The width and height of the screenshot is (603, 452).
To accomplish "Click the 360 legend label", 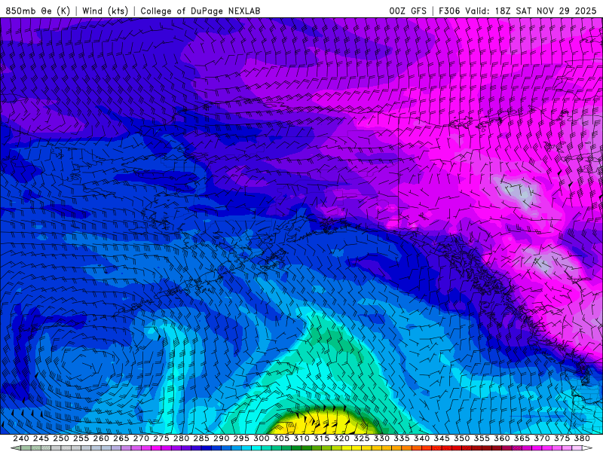I will [502, 438].
